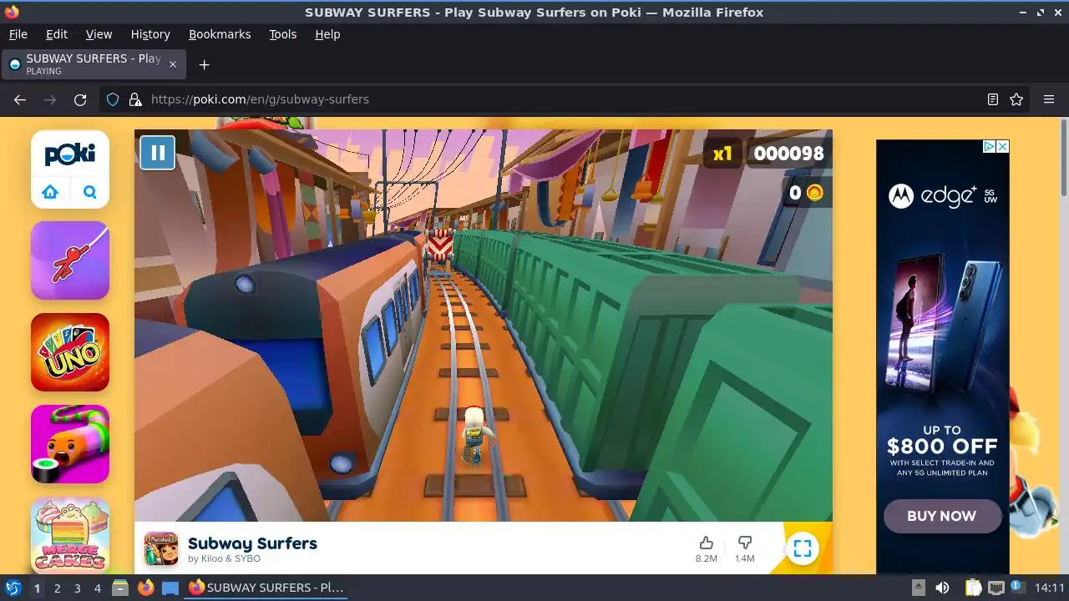Click the Subway Surfers small game icon

coord(161,549)
